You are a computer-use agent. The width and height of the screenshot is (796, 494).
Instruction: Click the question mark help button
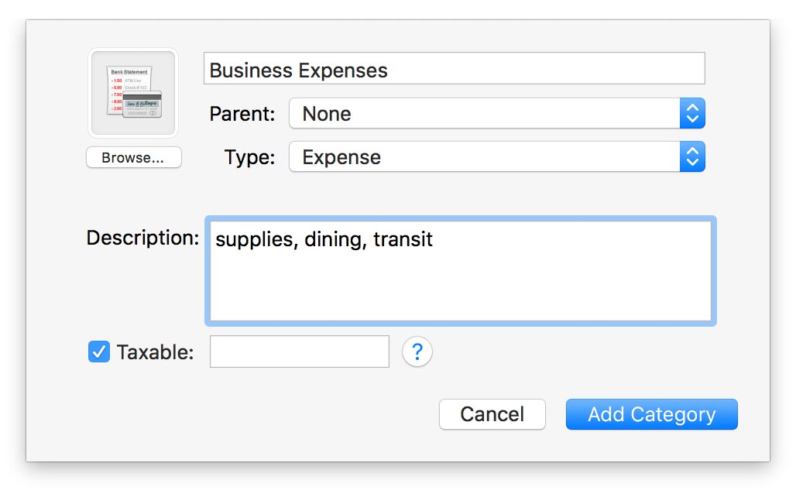pyautogui.click(x=417, y=352)
